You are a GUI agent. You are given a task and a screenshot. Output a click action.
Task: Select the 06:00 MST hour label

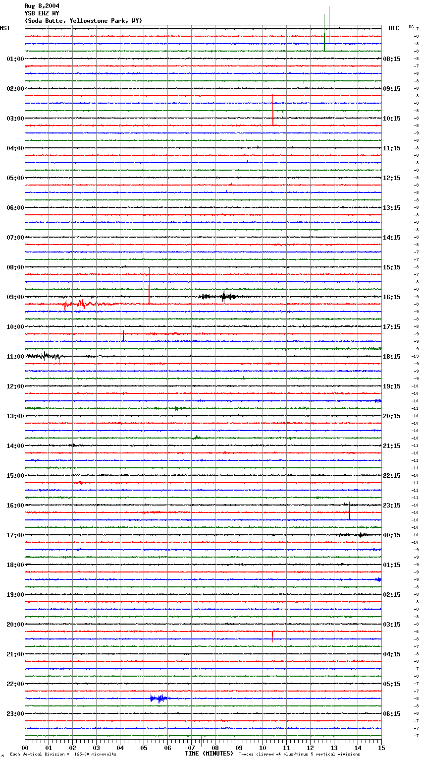(x=15, y=208)
